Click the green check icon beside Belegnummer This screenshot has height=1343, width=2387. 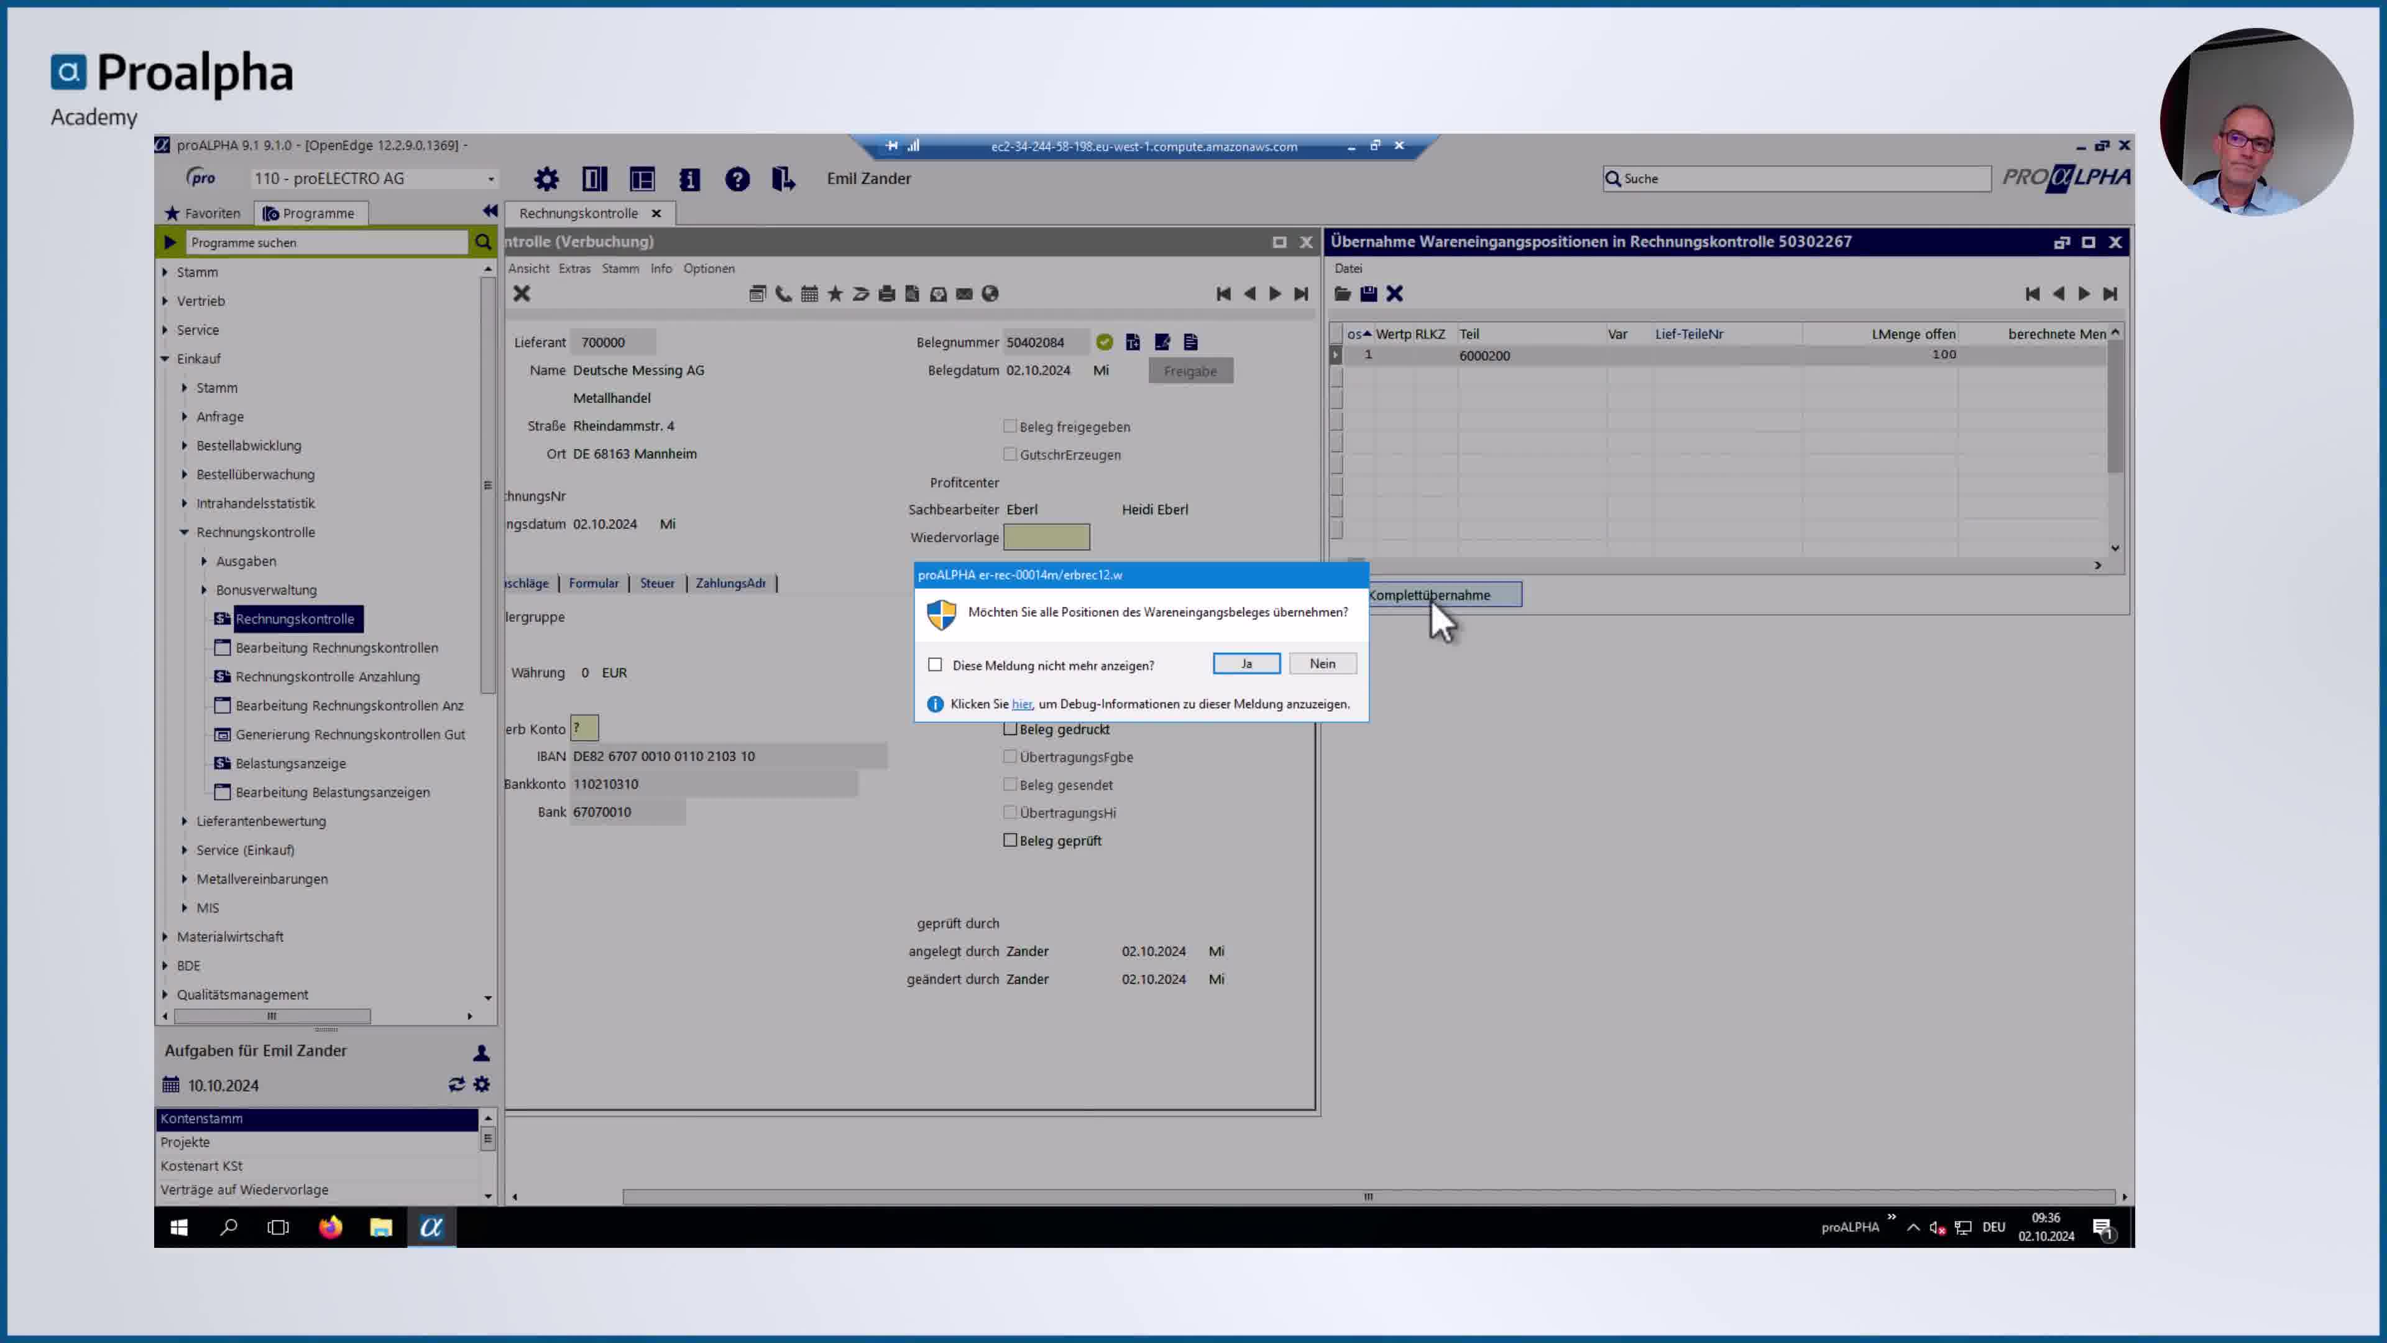pyautogui.click(x=1105, y=342)
